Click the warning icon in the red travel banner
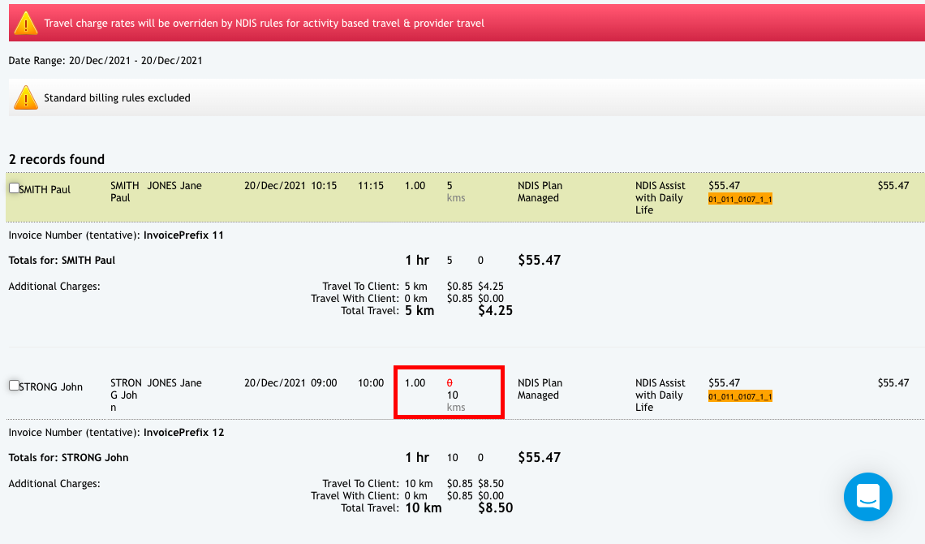Image resolution: width=925 pixels, height=544 pixels. click(x=26, y=24)
